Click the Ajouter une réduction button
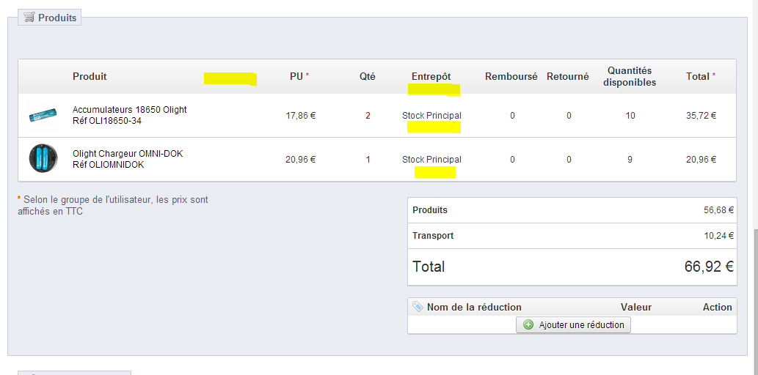This screenshot has height=375, width=758. [573, 324]
